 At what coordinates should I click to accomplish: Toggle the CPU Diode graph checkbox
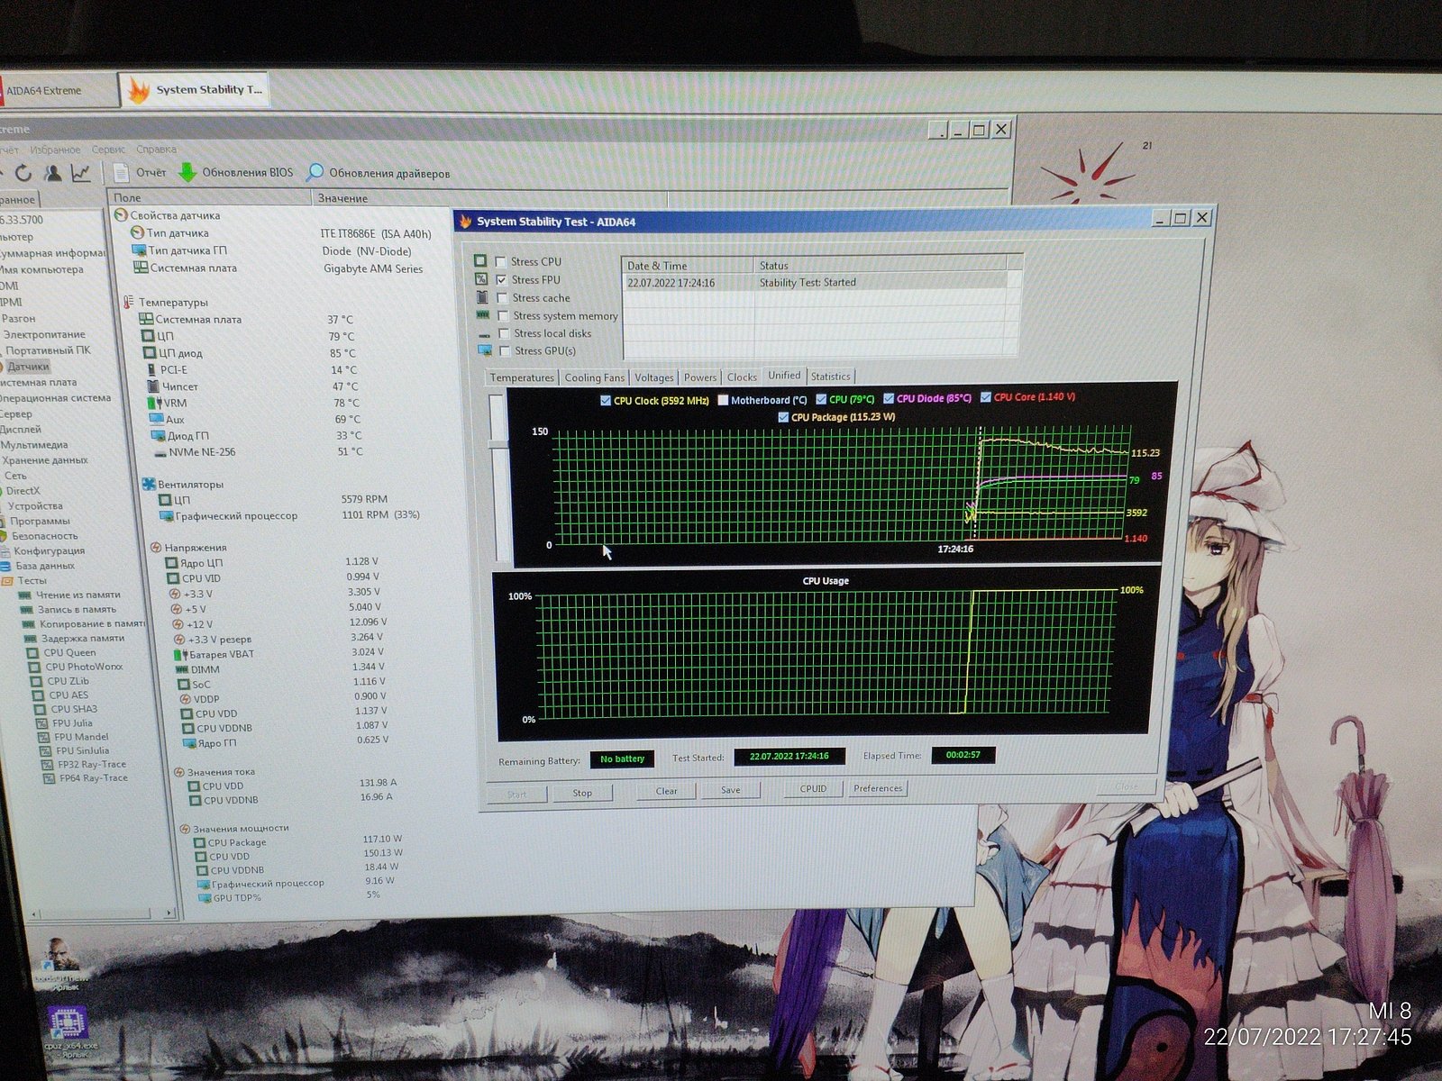[x=889, y=398]
